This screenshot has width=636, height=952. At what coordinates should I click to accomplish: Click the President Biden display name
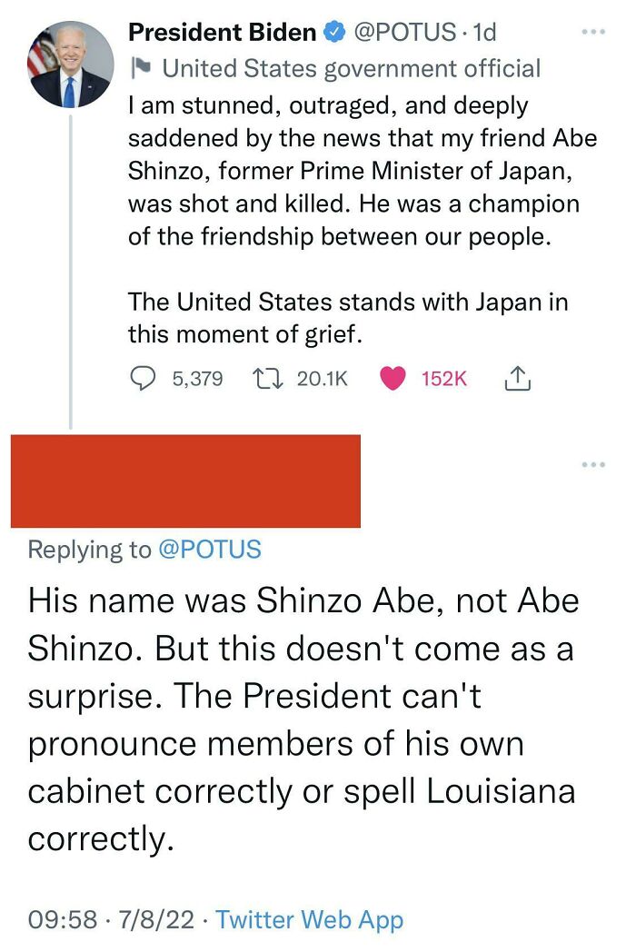pyautogui.click(x=222, y=34)
